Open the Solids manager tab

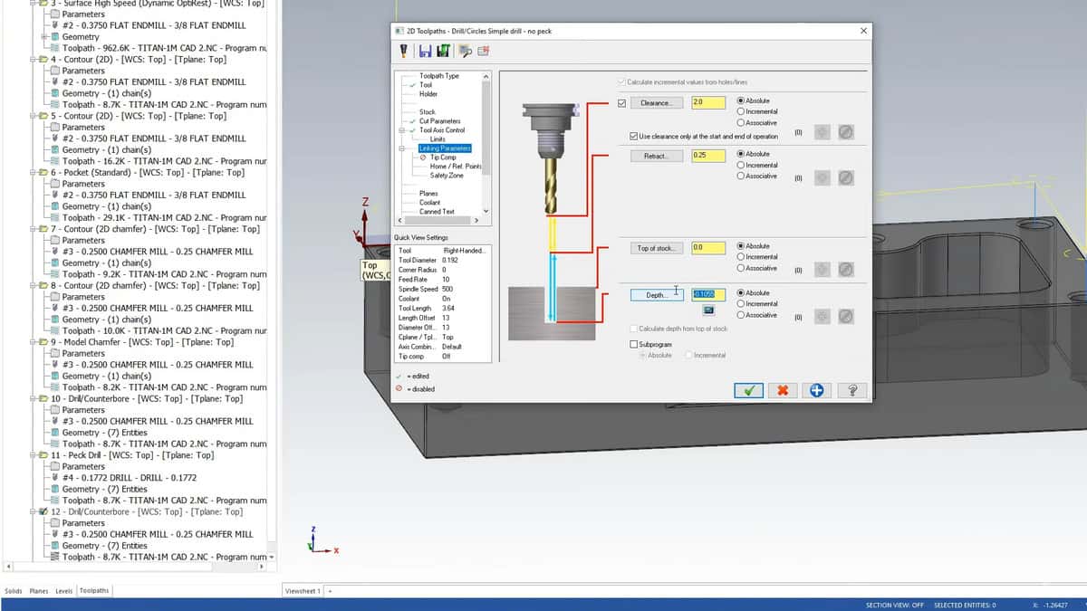pos(14,591)
